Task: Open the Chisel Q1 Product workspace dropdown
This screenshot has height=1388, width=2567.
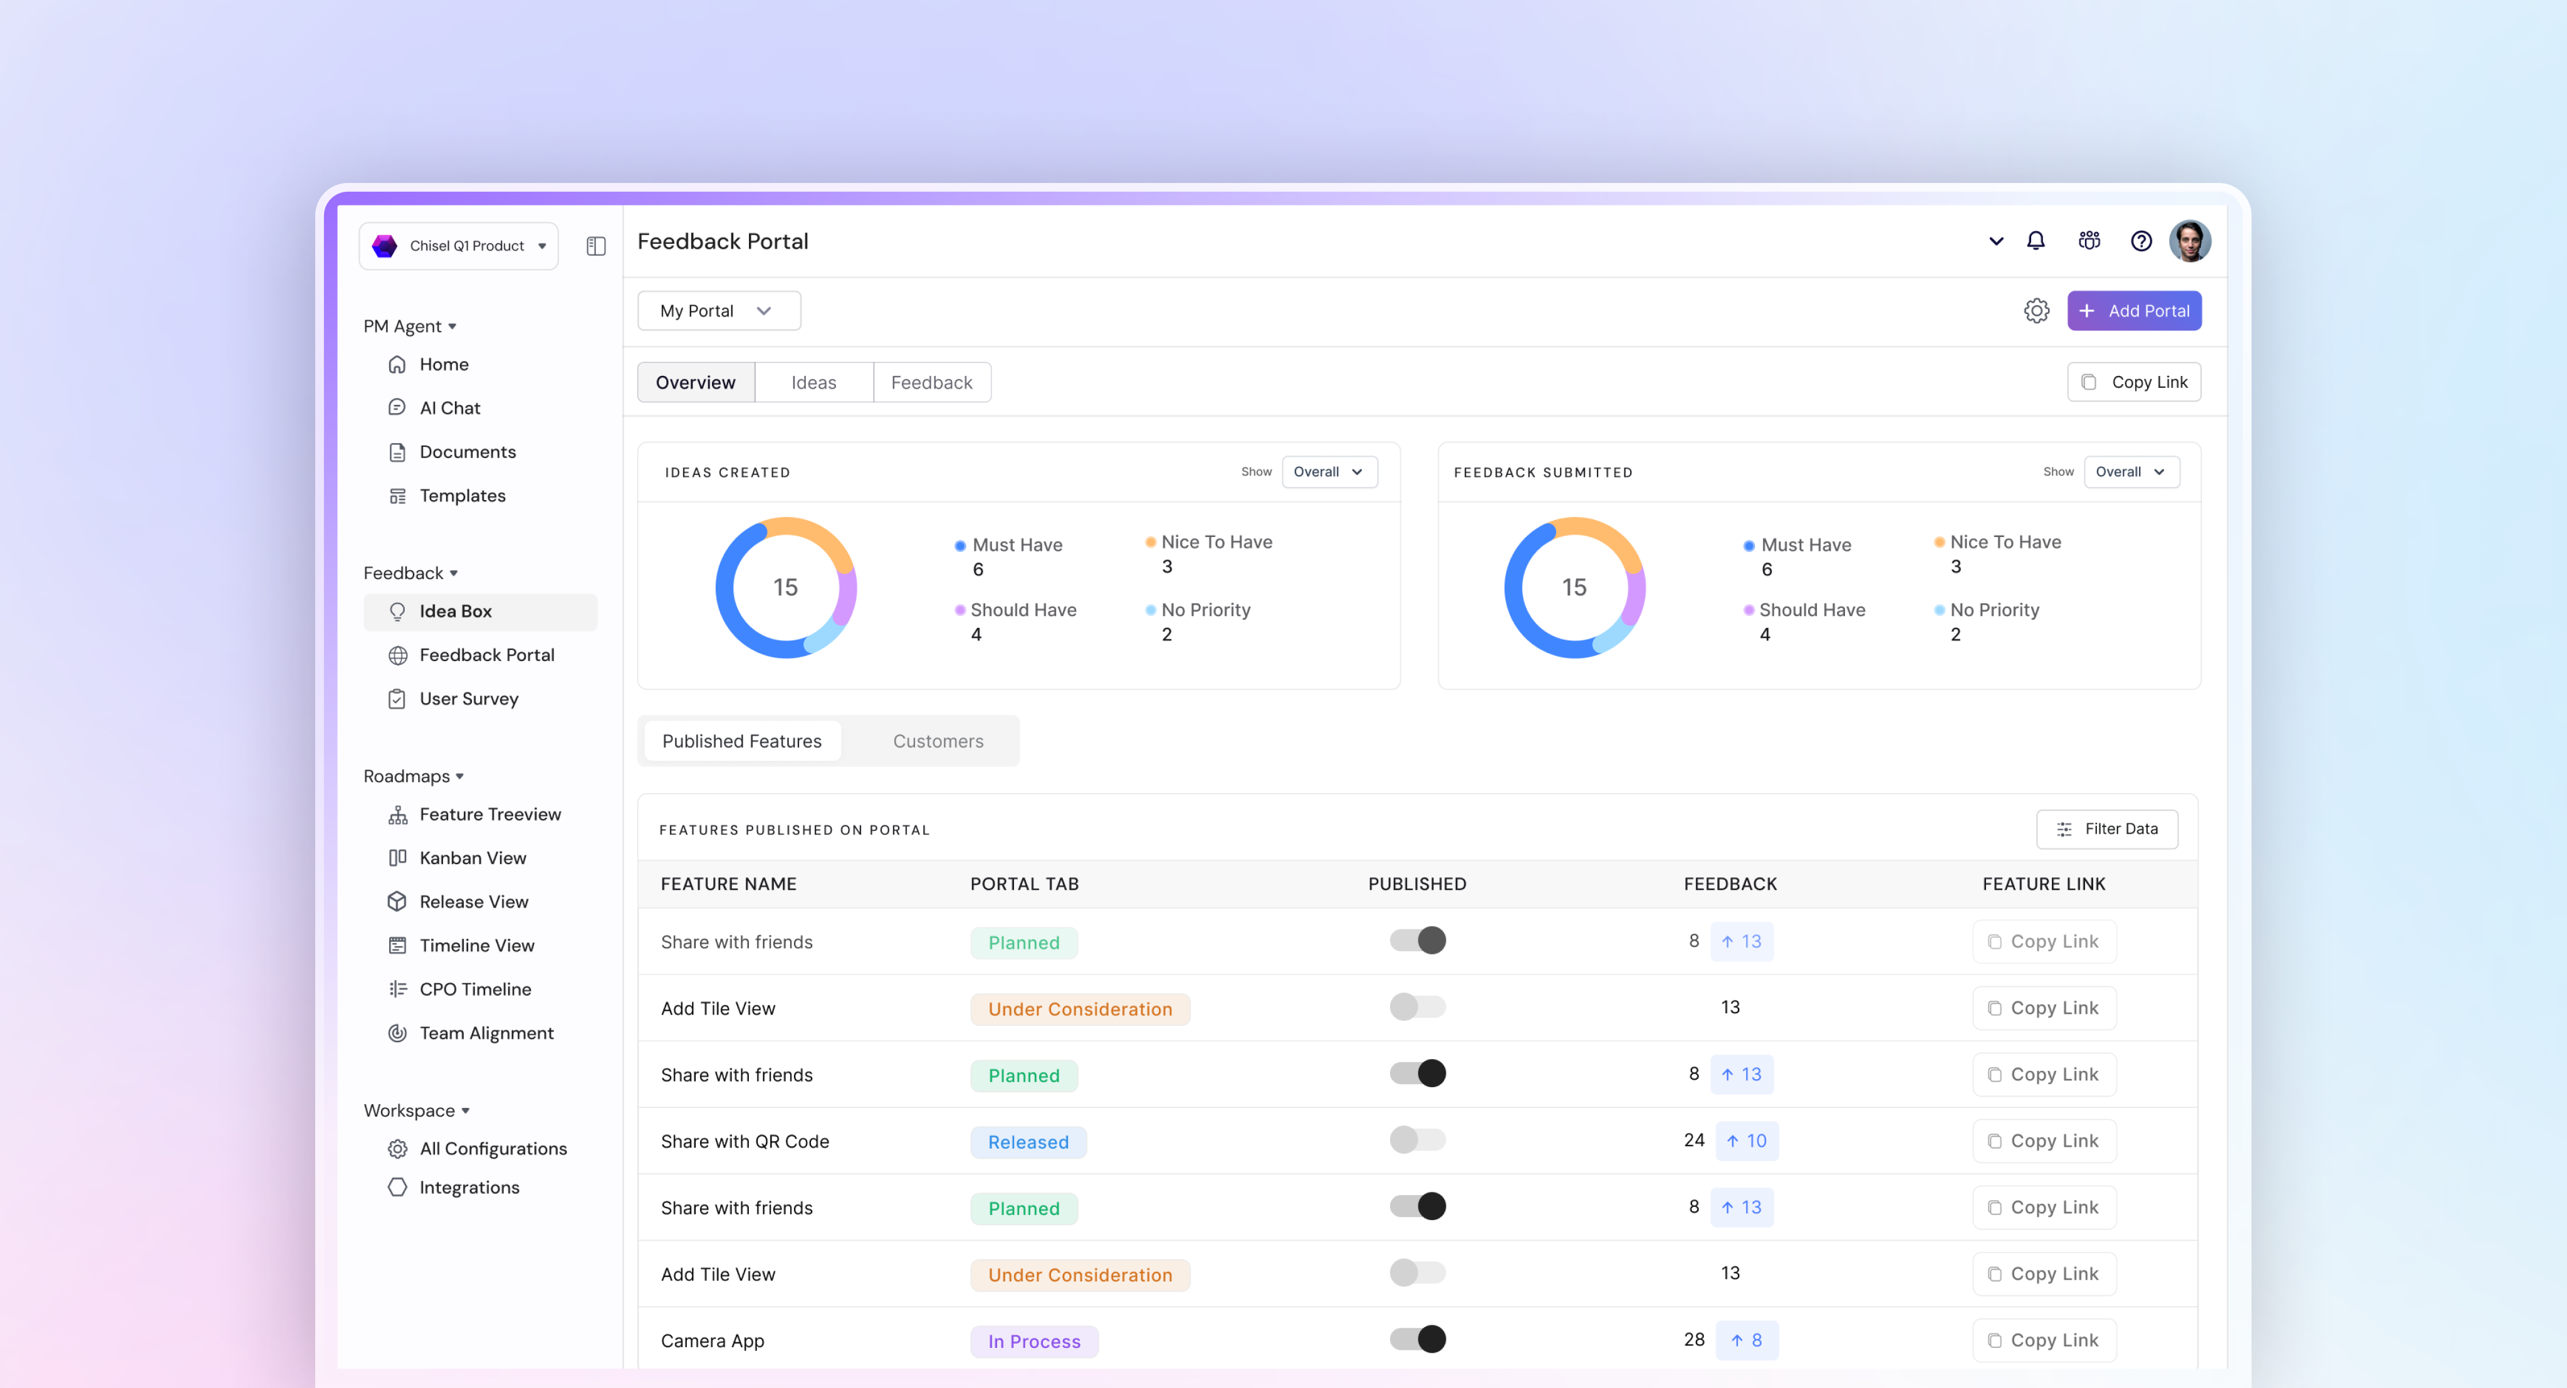Action: (x=458, y=246)
